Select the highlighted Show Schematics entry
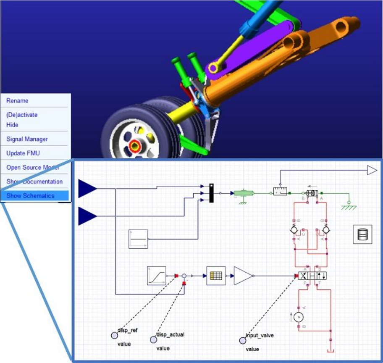The width and height of the screenshot is (383, 363). [x=30, y=196]
